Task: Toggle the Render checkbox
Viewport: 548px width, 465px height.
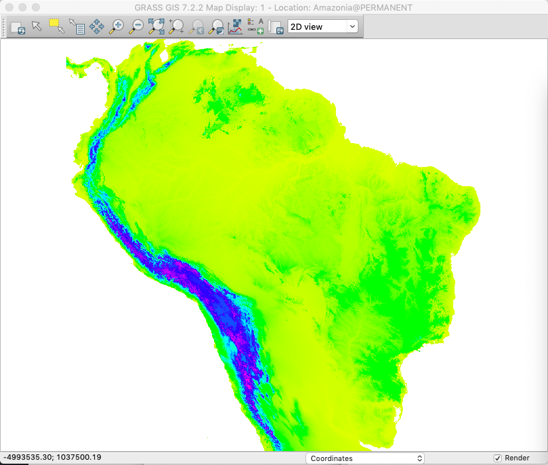Action: tap(497, 458)
